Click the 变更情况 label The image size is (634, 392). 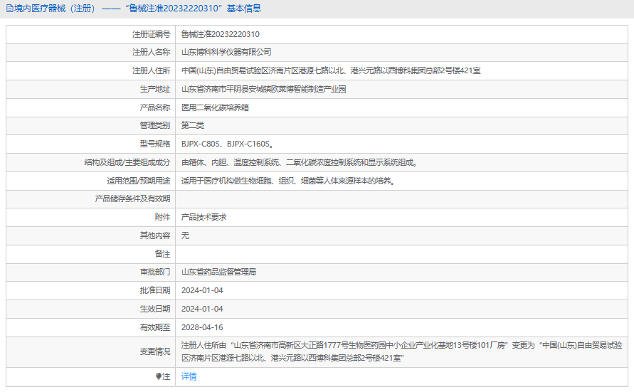coord(155,352)
